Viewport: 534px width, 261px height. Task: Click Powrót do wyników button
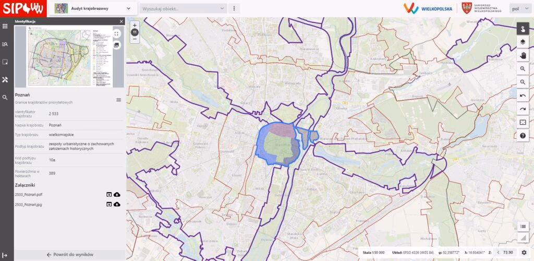[x=69, y=255]
